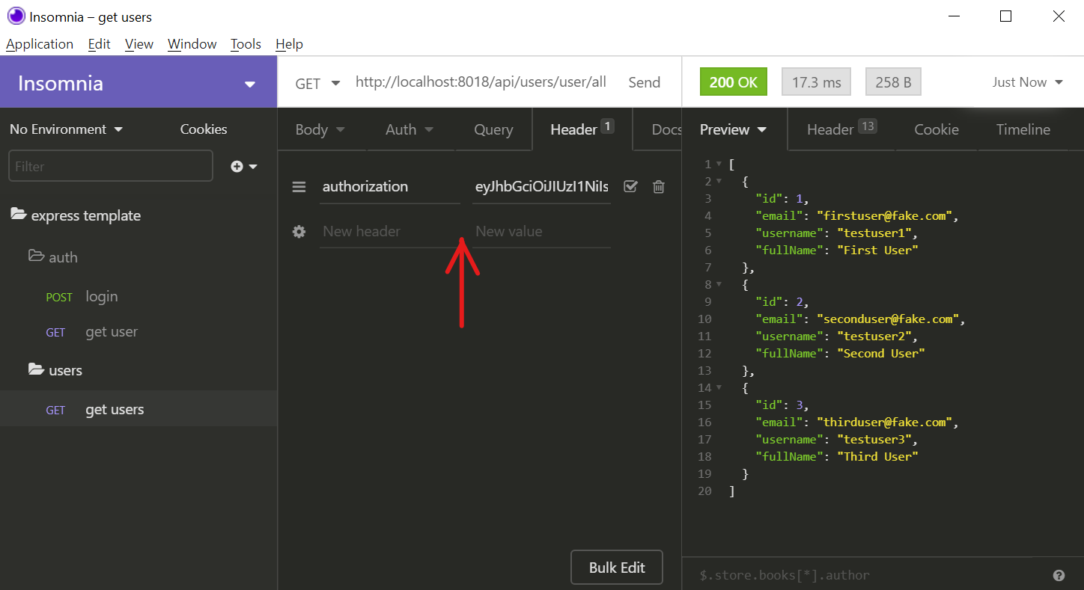Collapse the express template folder

pos(138,215)
